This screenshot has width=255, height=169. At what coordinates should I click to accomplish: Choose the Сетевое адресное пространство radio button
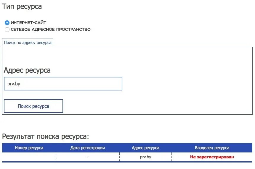(7, 30)
